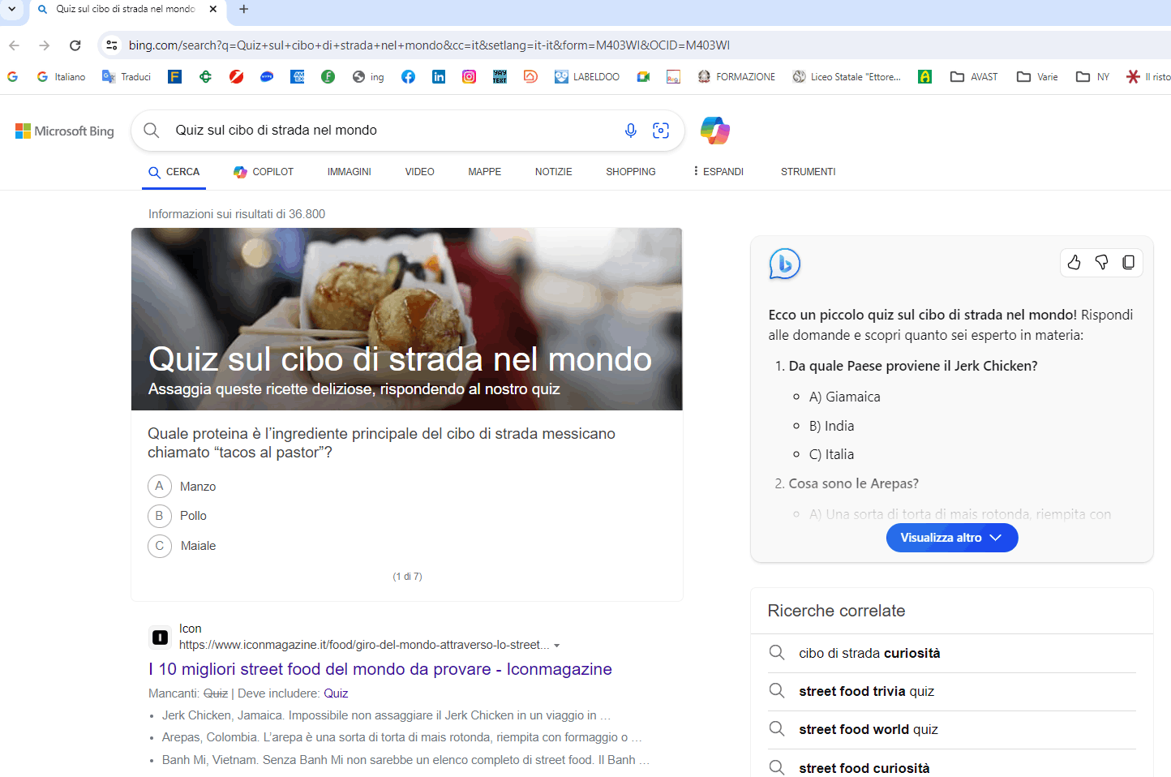1171x777 pixels.
Task: Click the Bing chat bubble logo
Action: 784,264
